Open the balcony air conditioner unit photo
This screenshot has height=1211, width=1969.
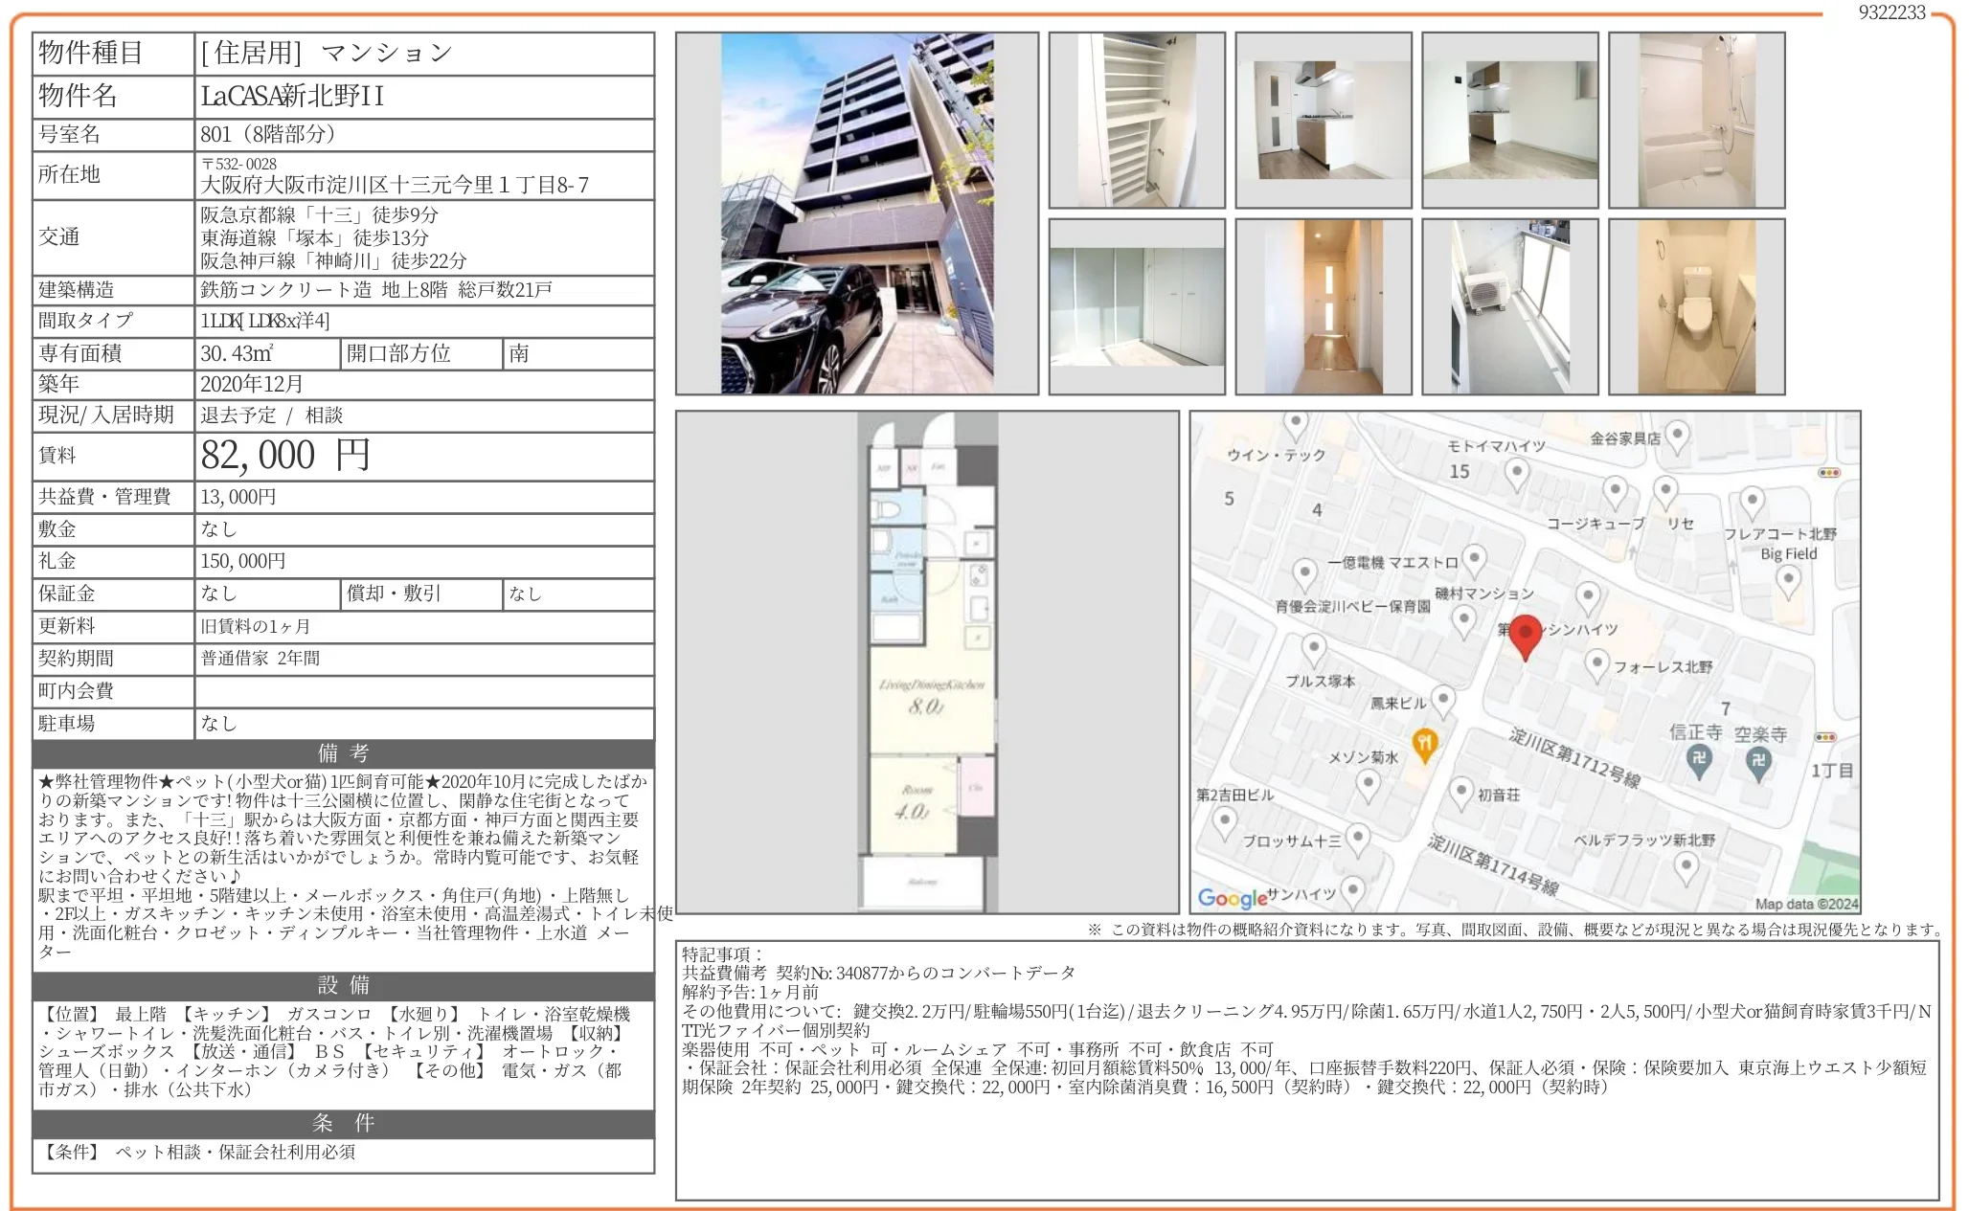coord(1509,306)
